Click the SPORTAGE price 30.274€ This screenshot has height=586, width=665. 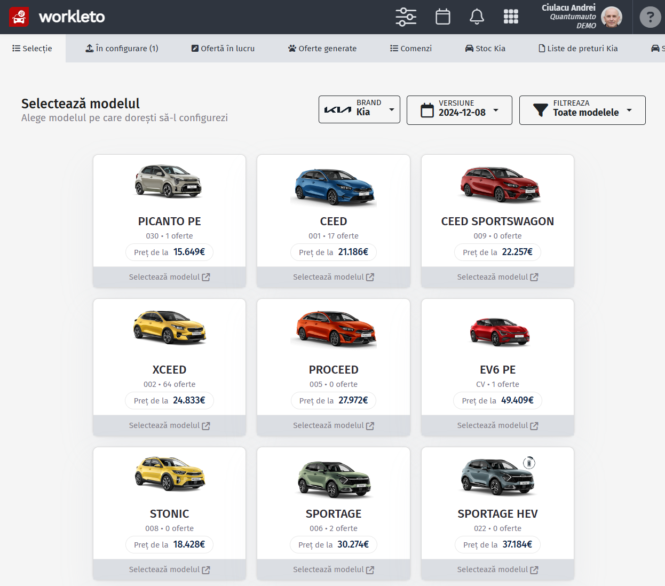point(353,544)
